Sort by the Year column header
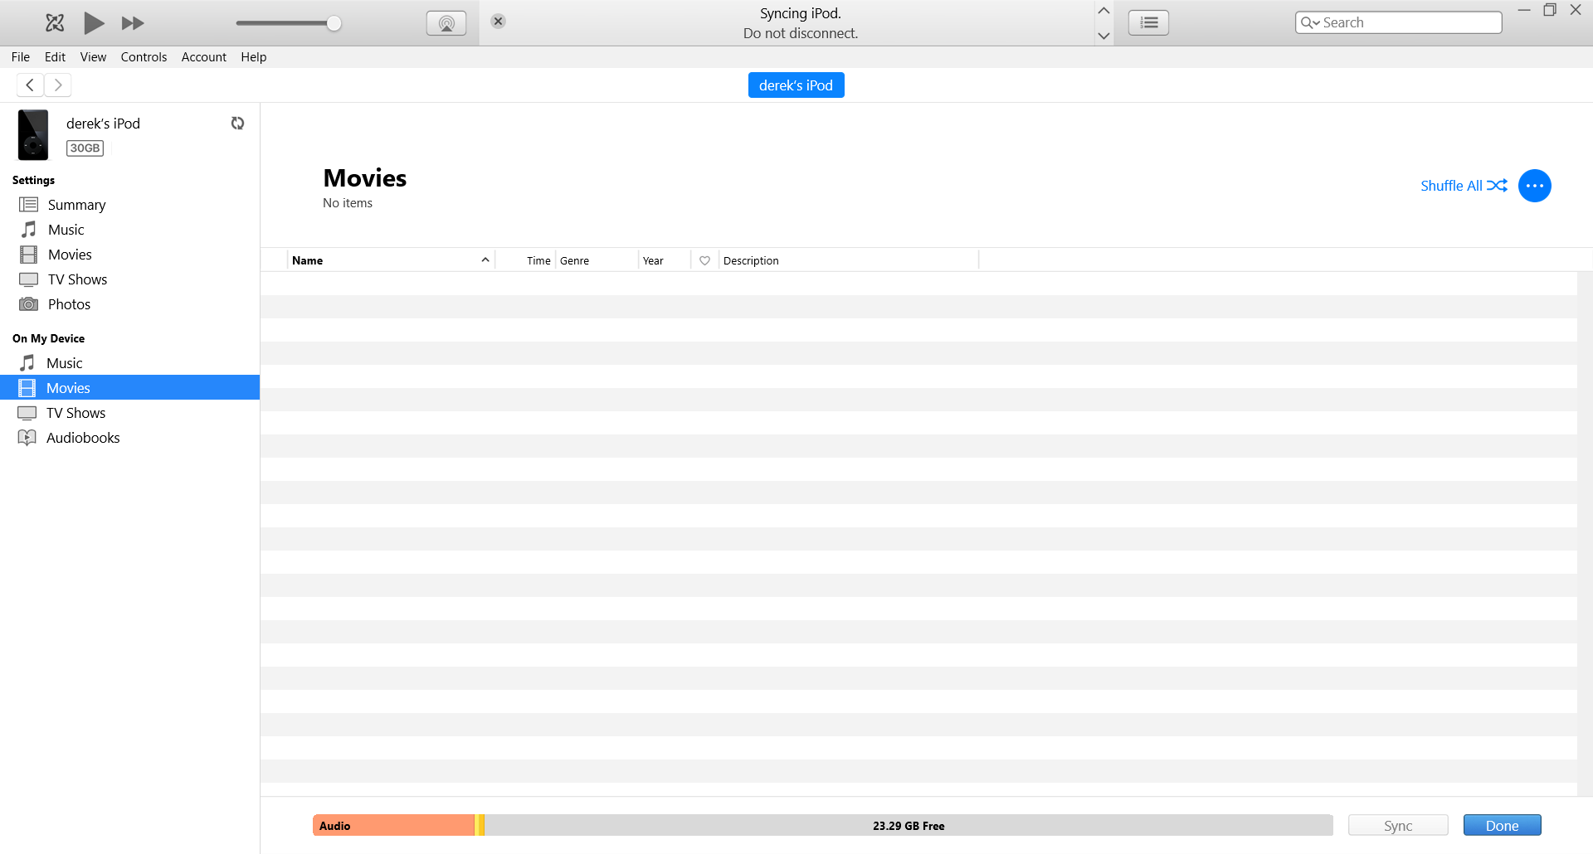 pyautogui.click(x=665, y=260)
